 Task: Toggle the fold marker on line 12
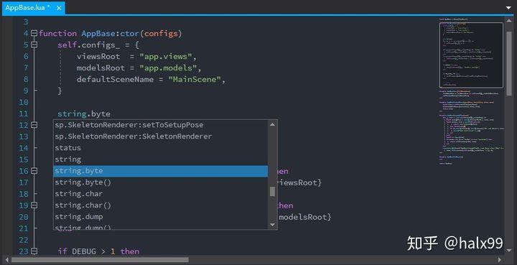point(34,125)
